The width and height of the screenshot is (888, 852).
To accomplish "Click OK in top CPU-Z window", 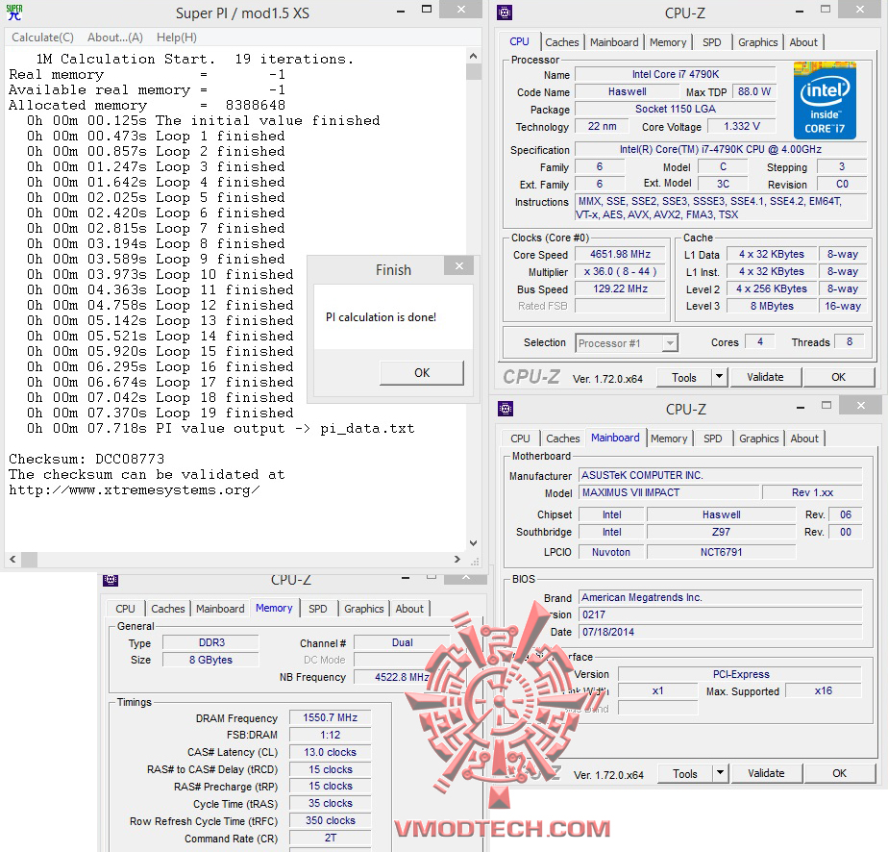I will tap(838, 377).
